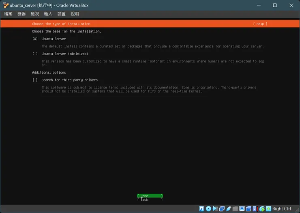
Task: Select Ubuntu Server (minimized) radio option
Action: [35, 54]
